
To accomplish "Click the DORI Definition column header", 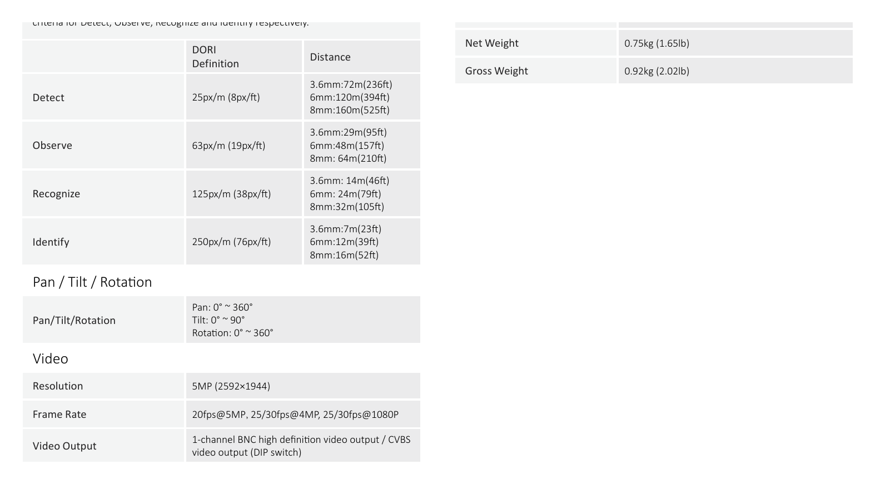I will (x=216, y=57).
